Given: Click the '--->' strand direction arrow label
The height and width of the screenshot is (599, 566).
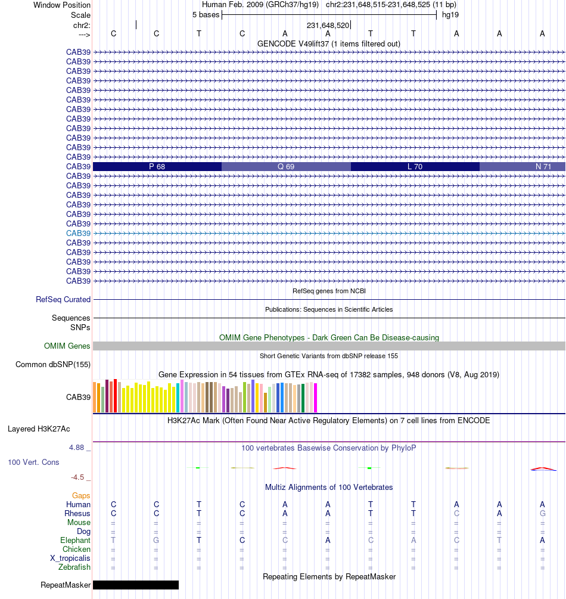Looking at the screenshot, I should pyautogui.click(x=85, y=35).
